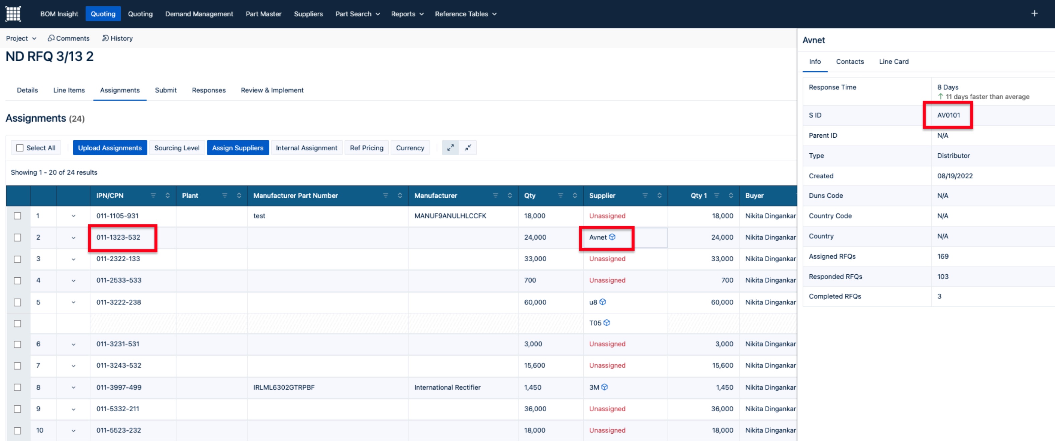Click the expand all rows arrows icon

[450, 148]
